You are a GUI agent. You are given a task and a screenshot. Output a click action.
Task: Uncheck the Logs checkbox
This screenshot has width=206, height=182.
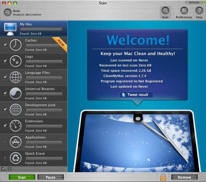(5, 61)
